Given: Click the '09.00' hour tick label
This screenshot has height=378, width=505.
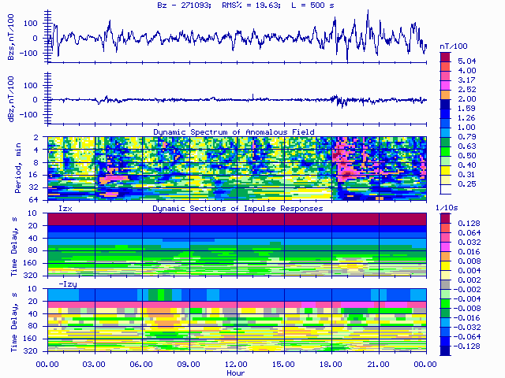Looking at the screenshot, I should point(189,364).
